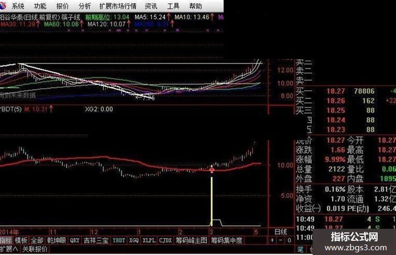Click the MA120: 10.07 value
396x255 pixels.
coord(106,24)
